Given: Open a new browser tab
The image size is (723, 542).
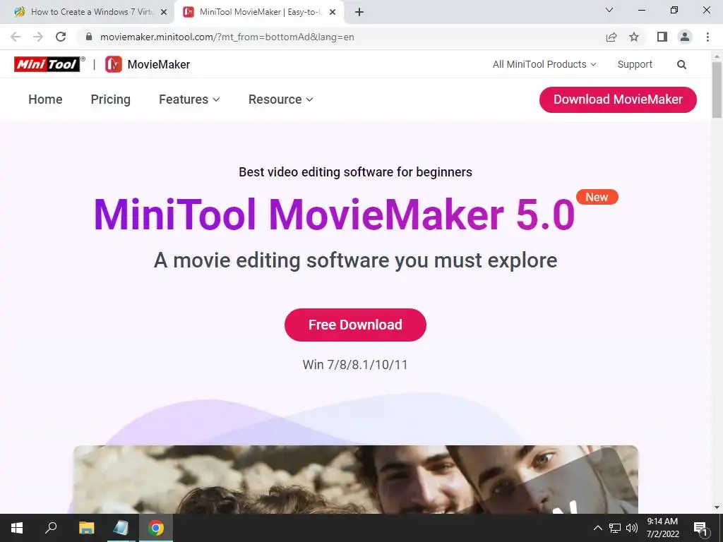Looking at the screenshot, I should (x=359, y=12).
